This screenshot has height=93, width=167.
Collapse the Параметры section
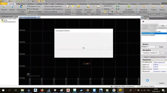[x=166, y=60]
